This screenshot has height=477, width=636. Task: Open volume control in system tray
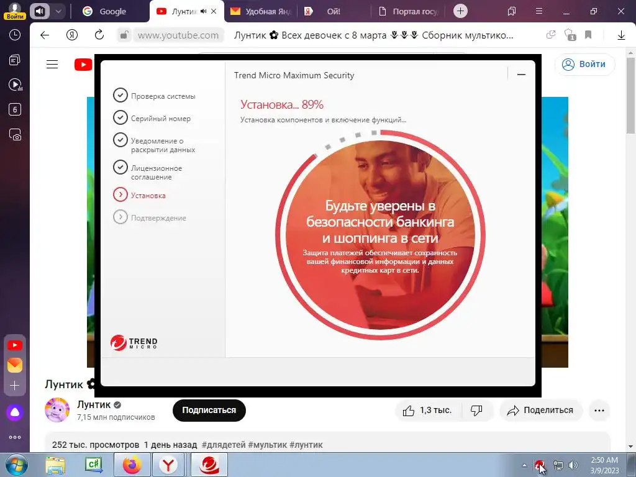pyautogui.click(x=573, y=465)
